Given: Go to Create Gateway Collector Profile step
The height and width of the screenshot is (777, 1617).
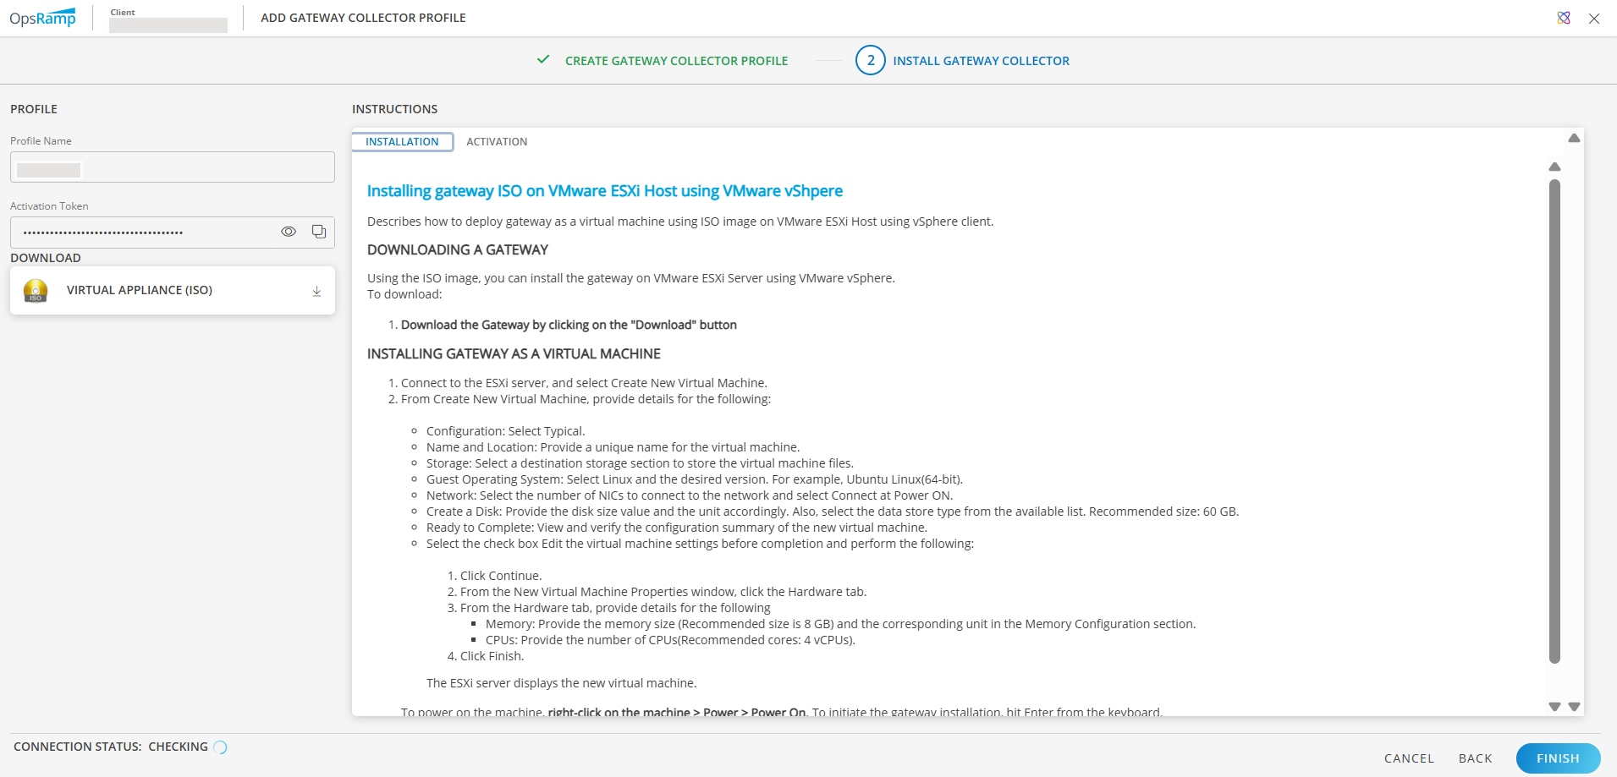Looking at the screenshot, I should [676, 61].
